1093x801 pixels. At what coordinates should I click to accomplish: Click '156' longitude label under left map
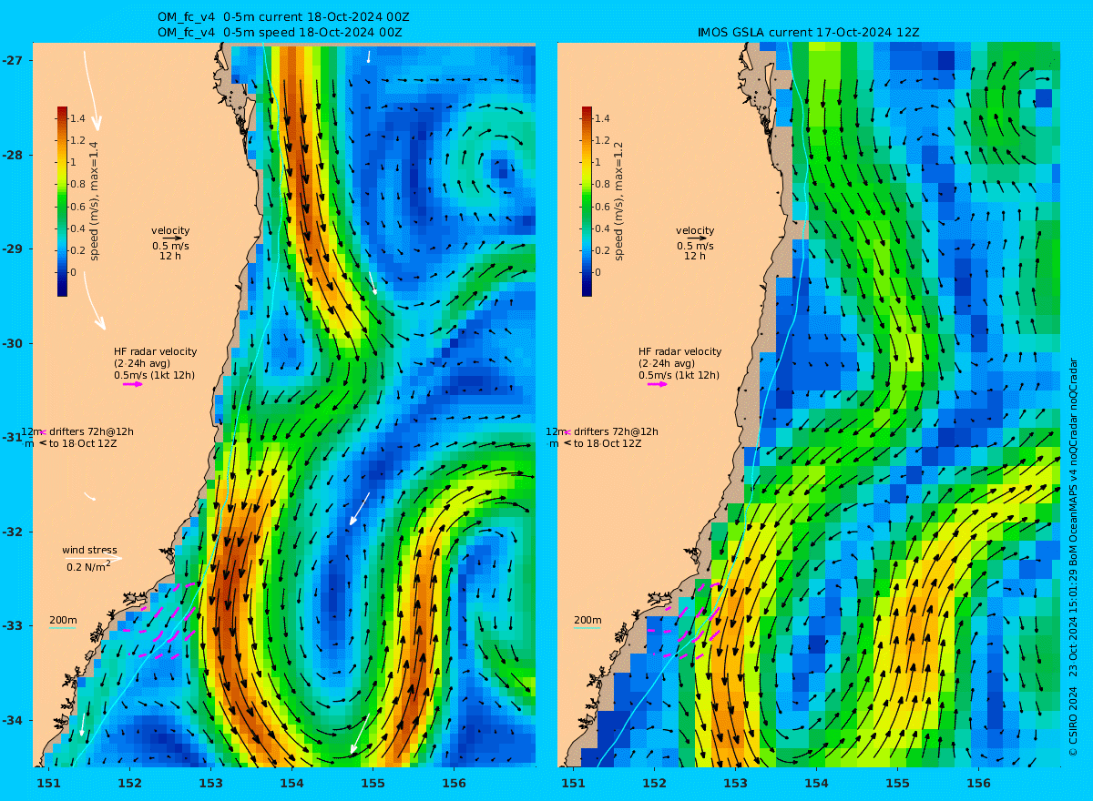[x=454, y=783]
